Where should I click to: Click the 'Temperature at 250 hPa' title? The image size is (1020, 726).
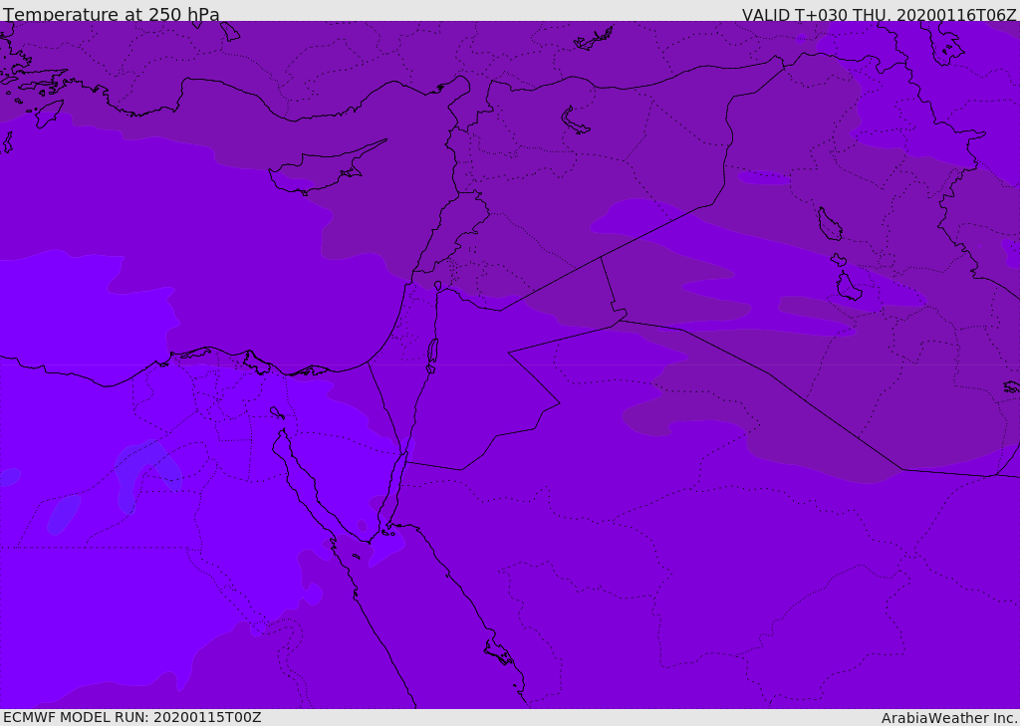(x=112, y=14)
